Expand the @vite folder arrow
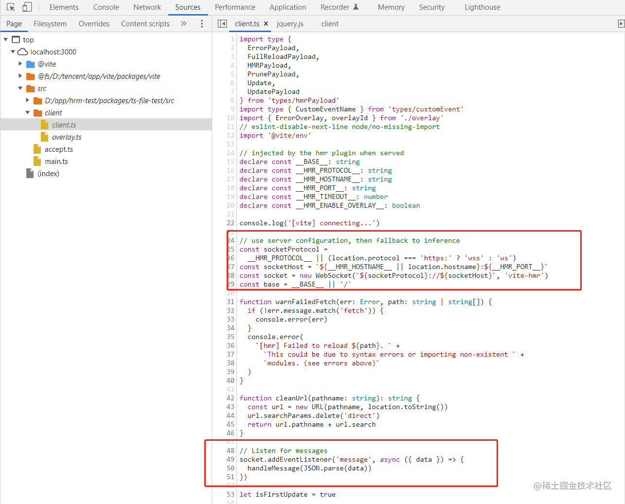625x504 pixels. point(20,64)
